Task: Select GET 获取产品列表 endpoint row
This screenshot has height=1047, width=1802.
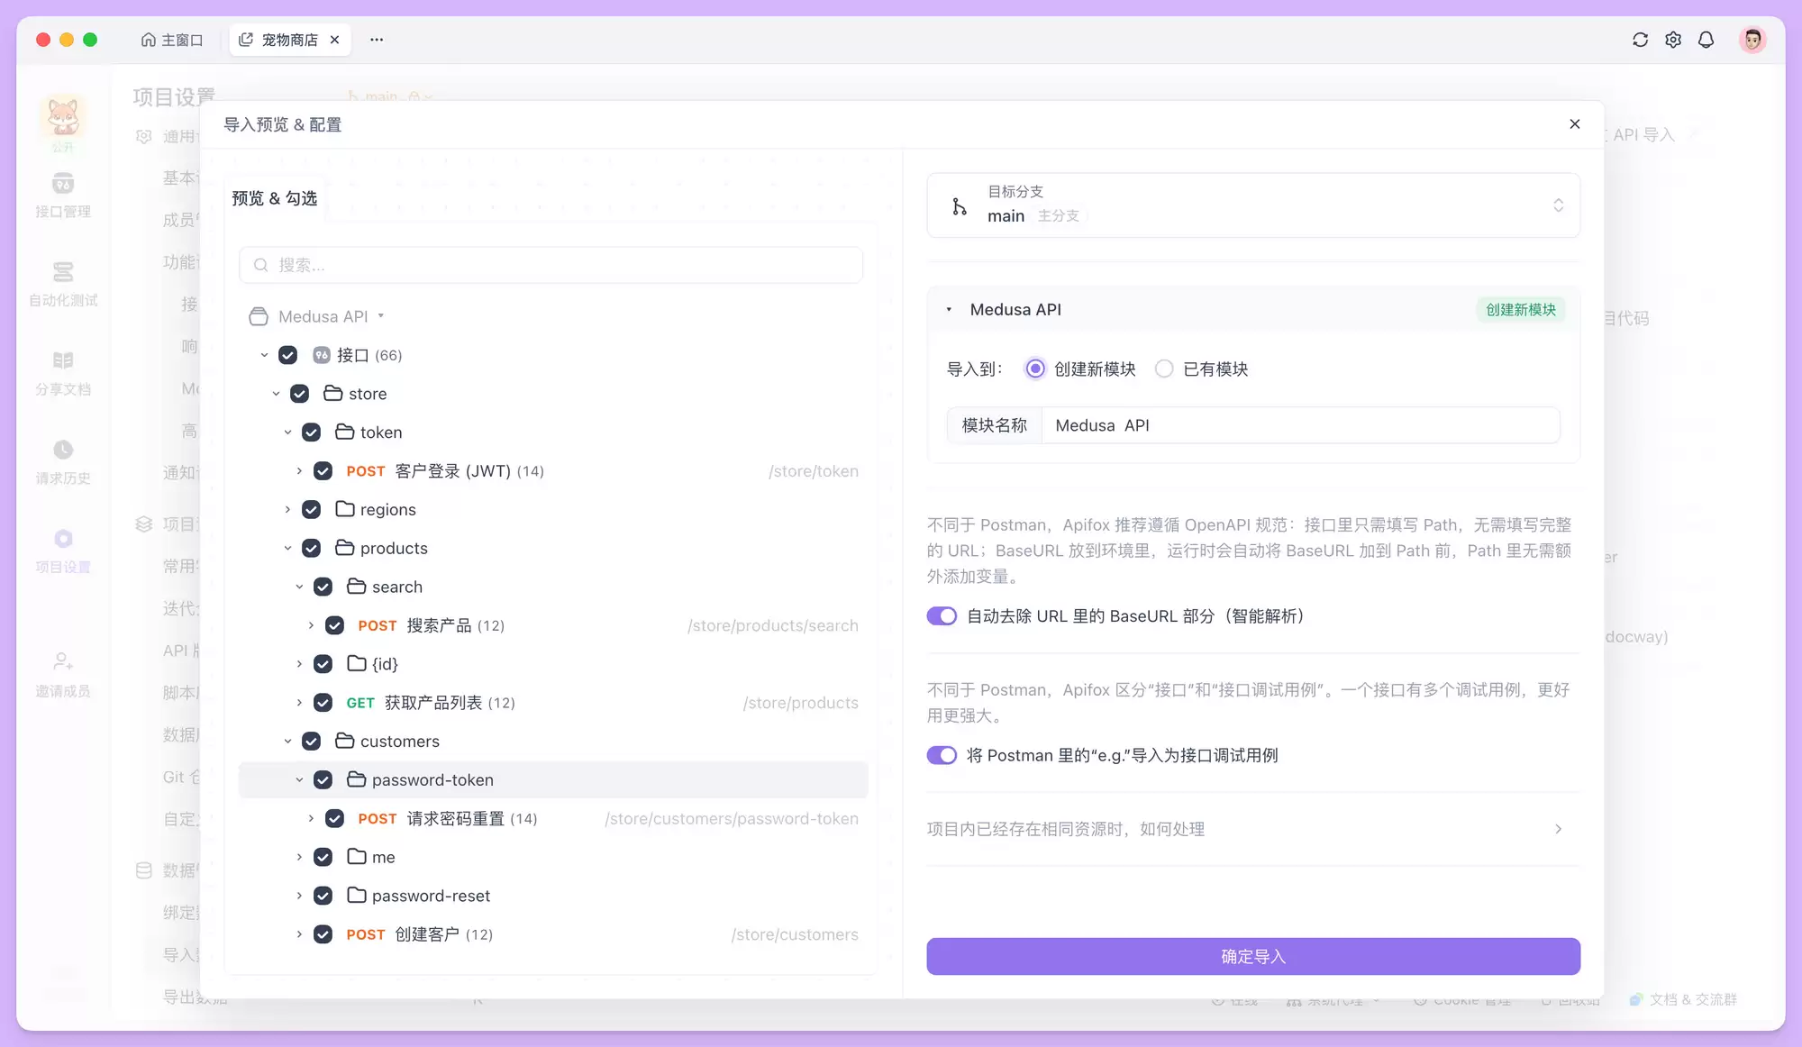Action: 553,703
